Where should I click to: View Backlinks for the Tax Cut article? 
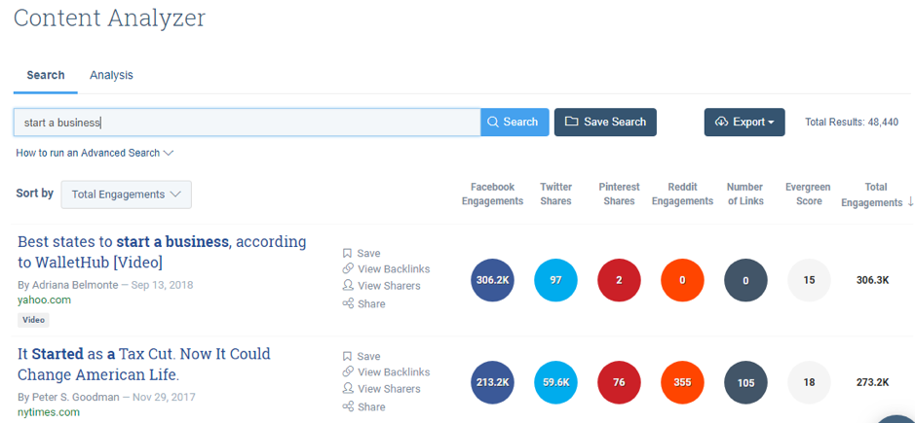pos(386,371)
